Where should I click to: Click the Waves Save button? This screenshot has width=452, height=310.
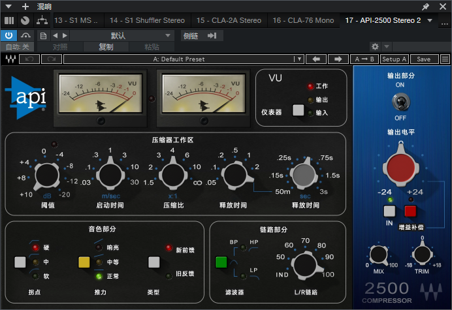424,59
